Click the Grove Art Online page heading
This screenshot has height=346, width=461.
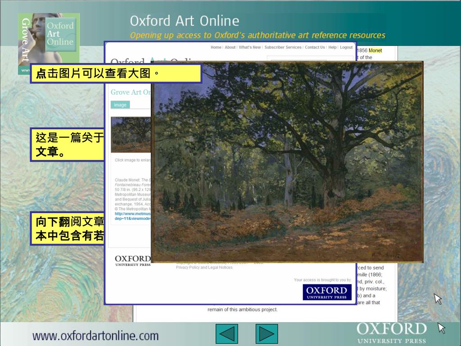[x=131, y=92]
